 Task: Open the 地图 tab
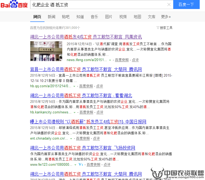point(137,17)
